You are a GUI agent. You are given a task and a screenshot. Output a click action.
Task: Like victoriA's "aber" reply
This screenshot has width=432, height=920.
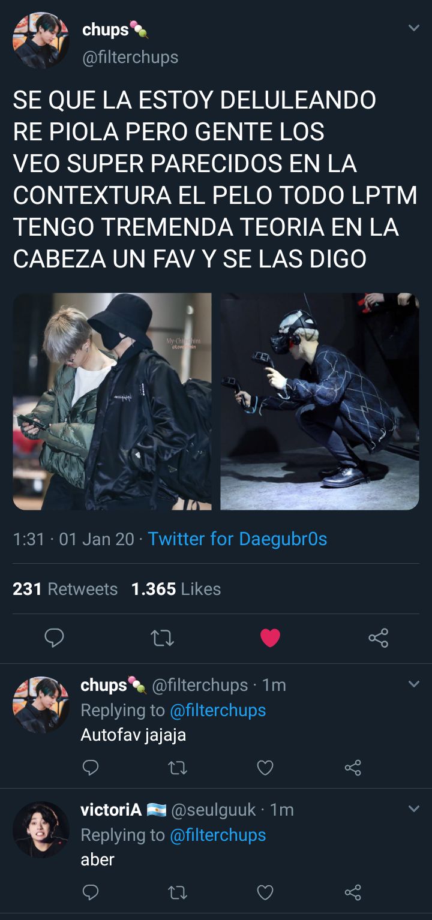tap(265, 894)
